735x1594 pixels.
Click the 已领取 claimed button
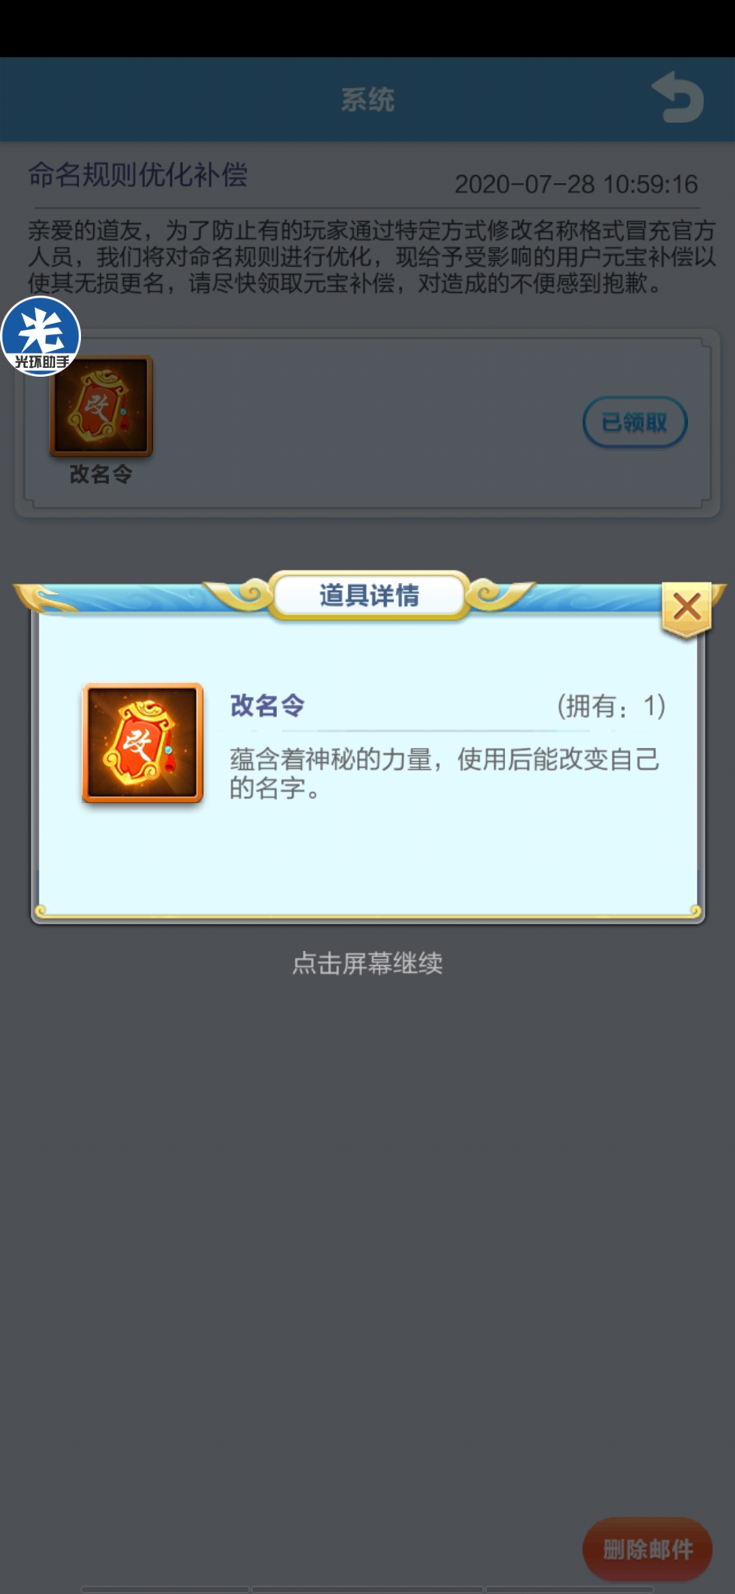click(x=635, y=422)
